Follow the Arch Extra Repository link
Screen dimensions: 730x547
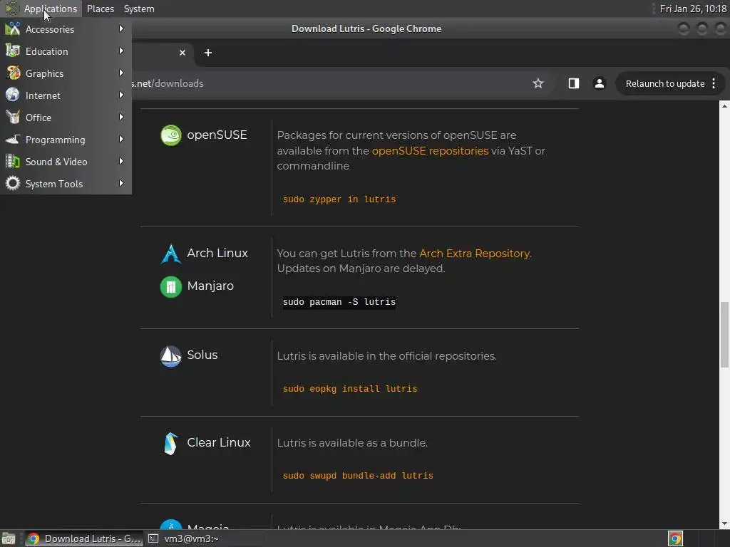(x=474, y=254)
